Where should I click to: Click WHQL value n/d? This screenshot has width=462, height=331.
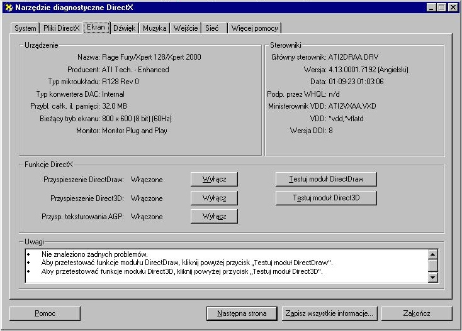pos(334,94)
